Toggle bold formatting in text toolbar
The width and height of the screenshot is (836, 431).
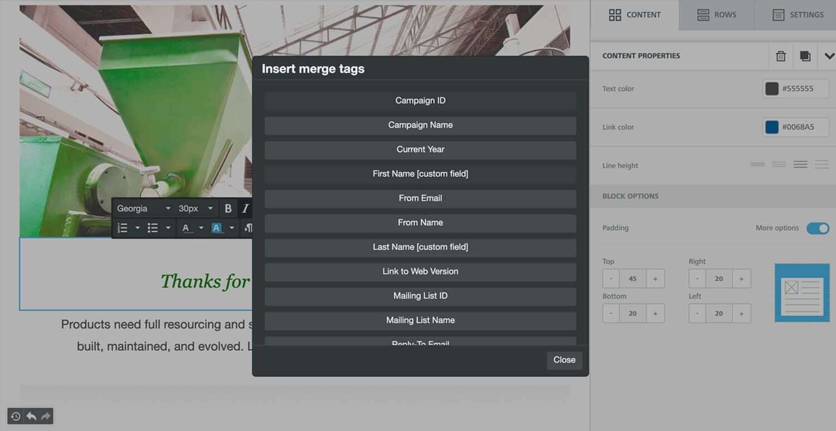pos(228,209)
